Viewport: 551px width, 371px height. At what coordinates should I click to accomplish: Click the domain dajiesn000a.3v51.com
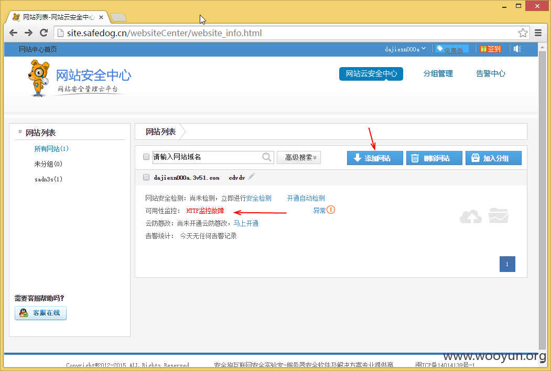186,178
